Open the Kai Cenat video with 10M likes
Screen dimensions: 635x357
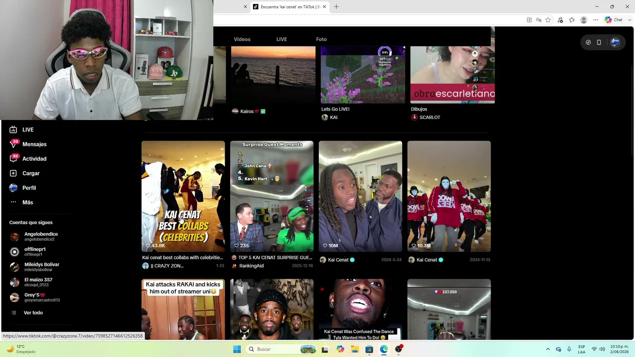point(361,196)
